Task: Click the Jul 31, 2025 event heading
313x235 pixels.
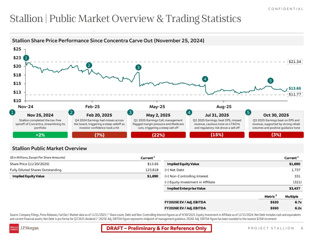Action: point(217,115)
